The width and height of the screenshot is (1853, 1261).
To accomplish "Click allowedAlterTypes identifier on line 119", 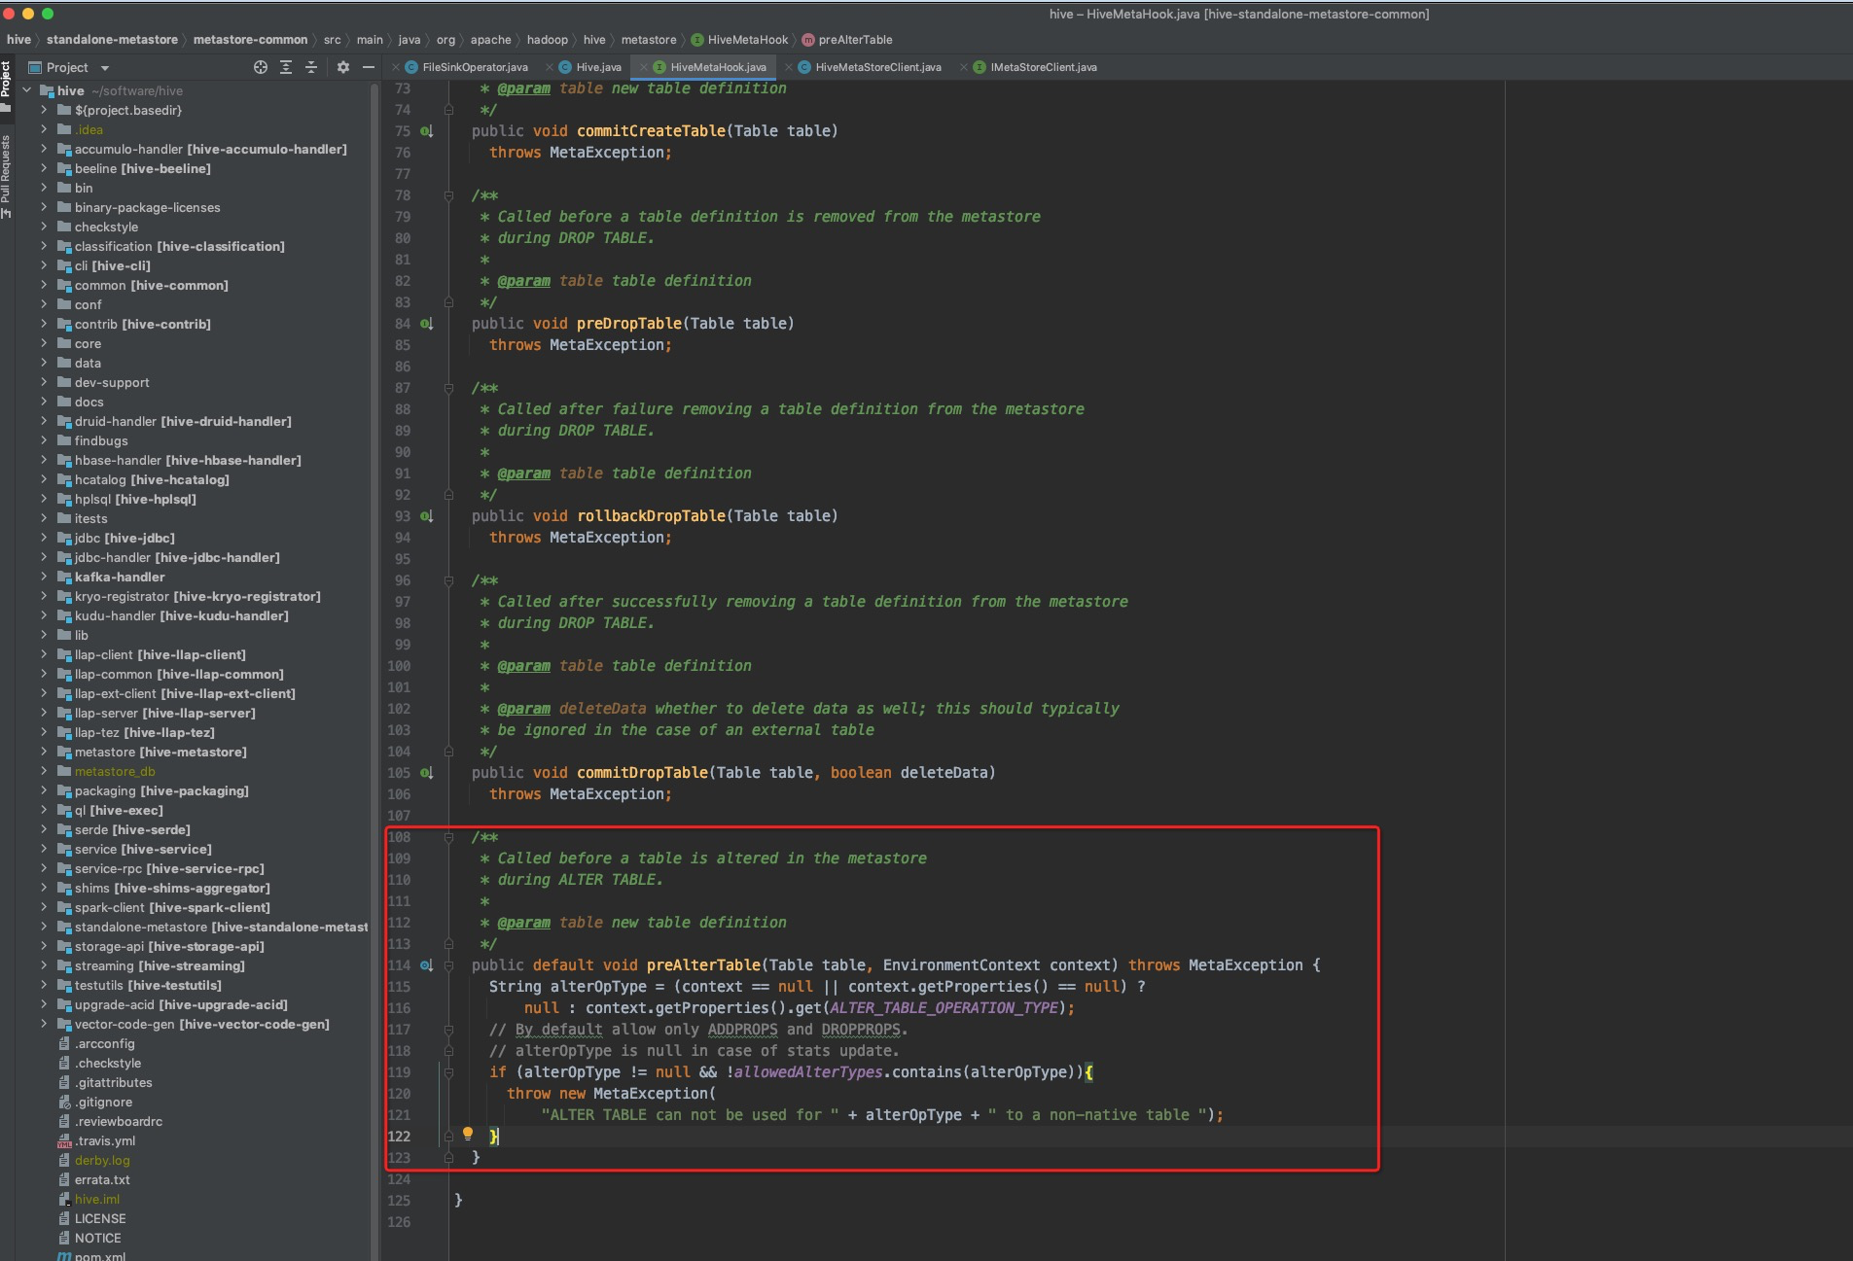I will point(808,1072).
